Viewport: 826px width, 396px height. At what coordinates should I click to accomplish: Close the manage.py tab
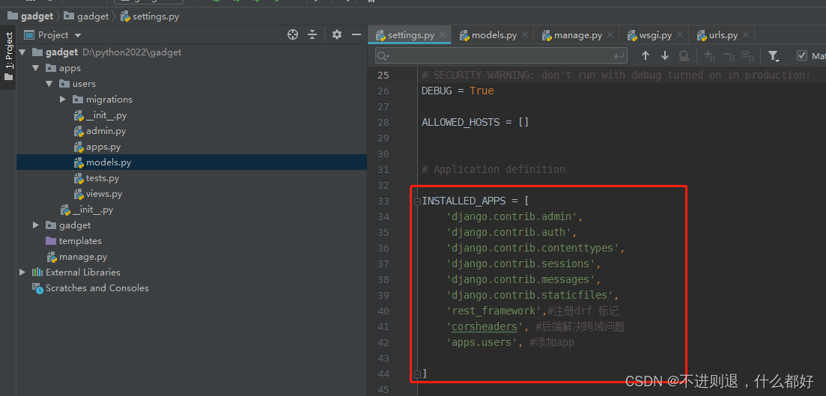[x=610, y=35]
